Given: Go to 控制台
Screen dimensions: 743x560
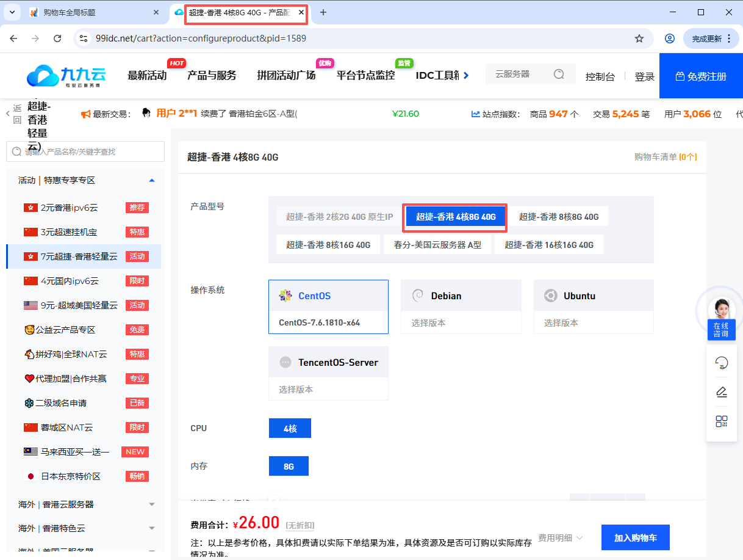Looking at the screenshot, I should pyautogui.click(x=600, y=76).
